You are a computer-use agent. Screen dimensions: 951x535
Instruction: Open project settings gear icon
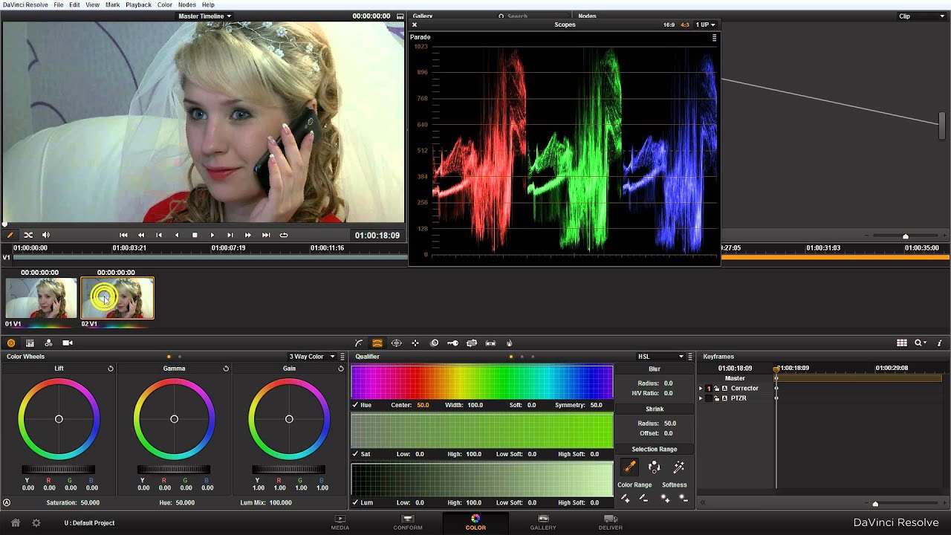(36, 523)
